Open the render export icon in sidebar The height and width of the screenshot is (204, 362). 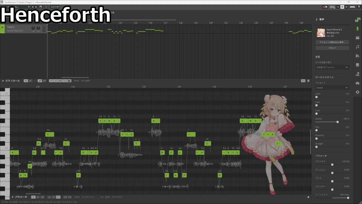pyautogui.click(x=357, y=74)
